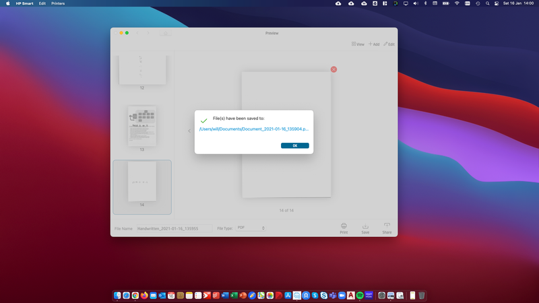539x303 pixels.
Task: Open the Wi-Fi status menu
Action: 457,3
